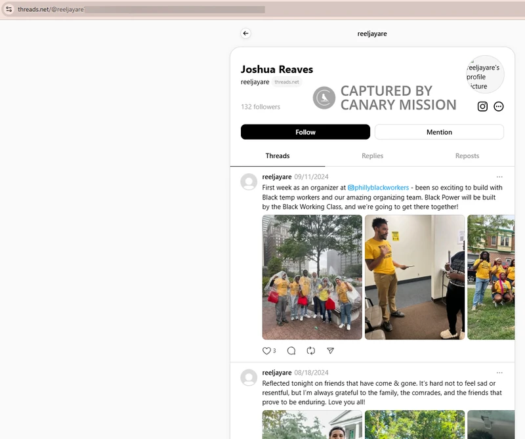Open site info icon in address bar
This screenshot has height=439, width=525.
(x=9, y=9)
